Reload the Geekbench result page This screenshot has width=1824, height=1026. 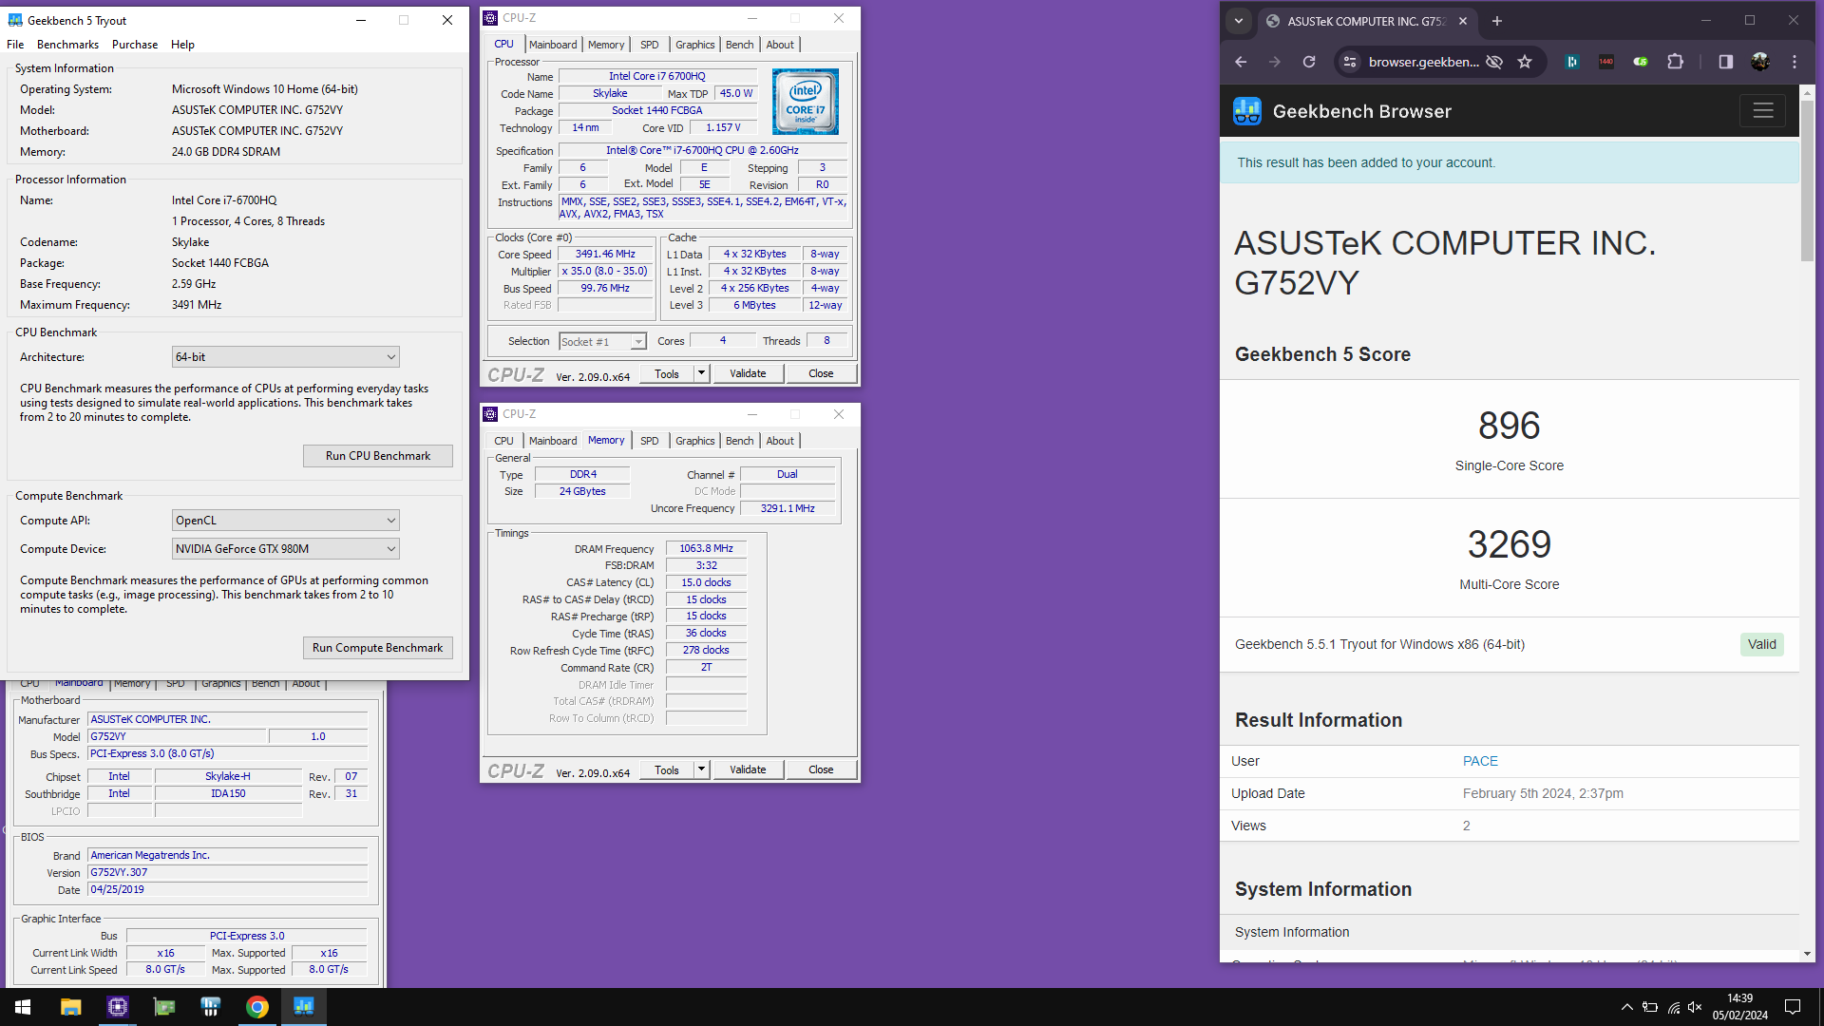tap(1309, 62)
